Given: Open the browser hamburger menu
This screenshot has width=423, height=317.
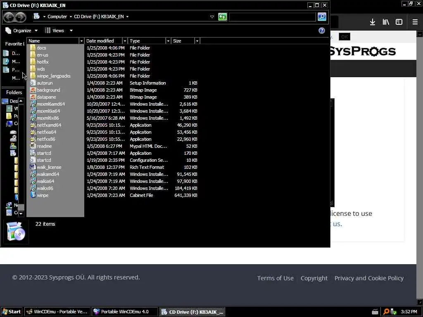Looking at the screenshot, I should point(415,22).
